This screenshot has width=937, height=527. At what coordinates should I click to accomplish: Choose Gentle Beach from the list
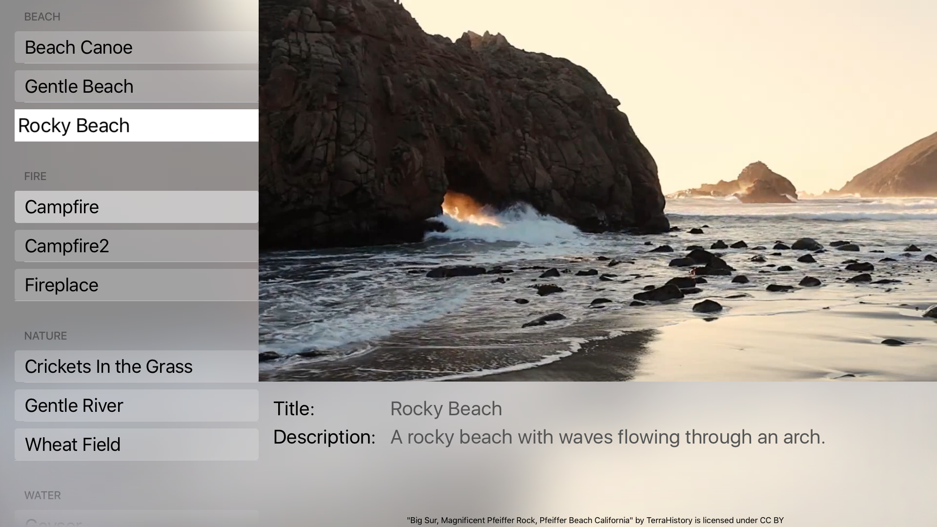pyautogui.click(x=137, y=86)
